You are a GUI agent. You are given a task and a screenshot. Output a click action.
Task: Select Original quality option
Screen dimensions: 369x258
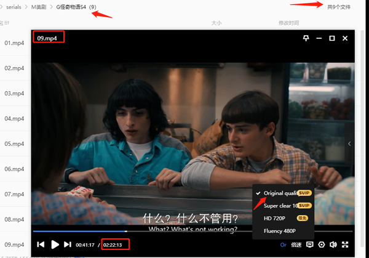click(x=282, y=193)
